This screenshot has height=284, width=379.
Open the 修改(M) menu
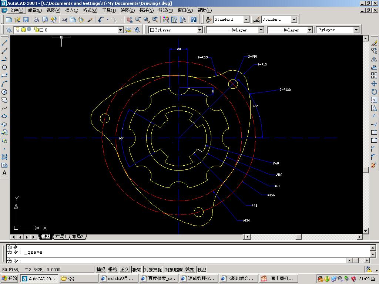pyautogui.click(x=165, y=10)
